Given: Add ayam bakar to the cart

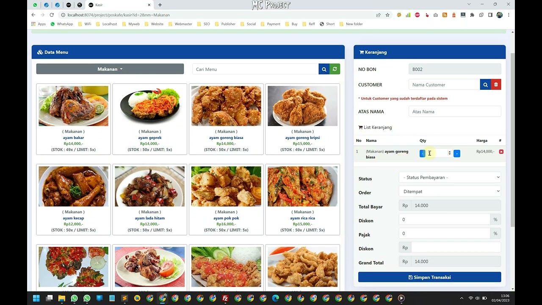Looking at the screenshot, I should pos(73,119).
